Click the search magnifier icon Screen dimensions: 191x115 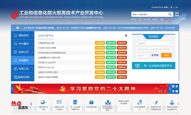coord(170,14)
